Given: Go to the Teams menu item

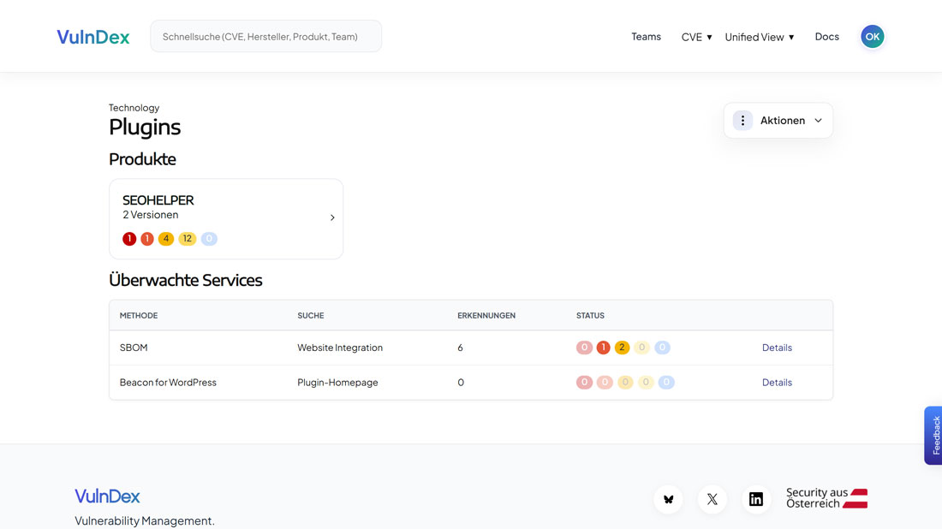Looking at the screenshot, I should pos(646,37).
